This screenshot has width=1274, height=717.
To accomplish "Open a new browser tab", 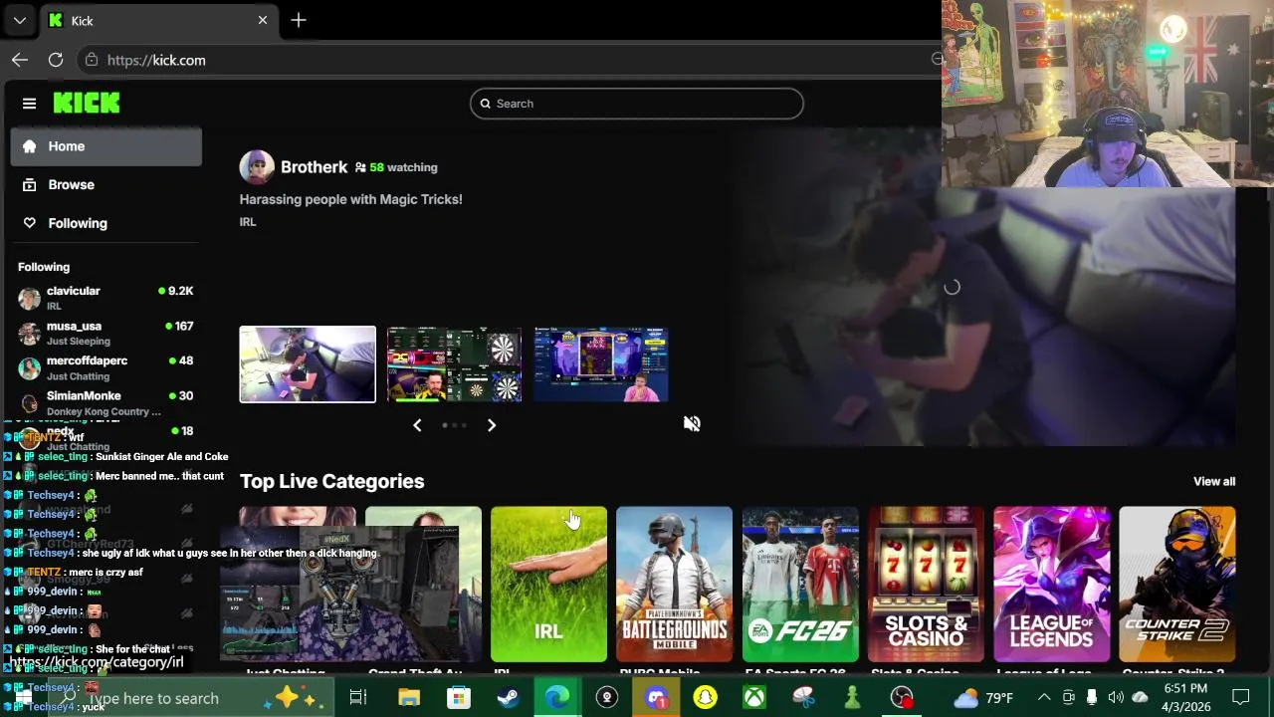I will pyautogui.click(x=299, y=20).
